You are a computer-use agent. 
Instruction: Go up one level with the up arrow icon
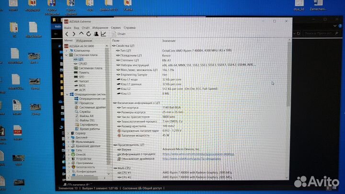click(81, 34)
